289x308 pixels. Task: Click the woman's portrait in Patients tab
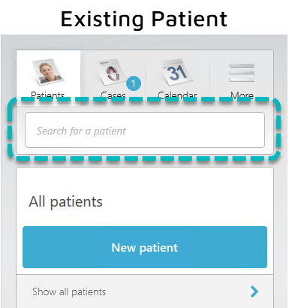47,72
